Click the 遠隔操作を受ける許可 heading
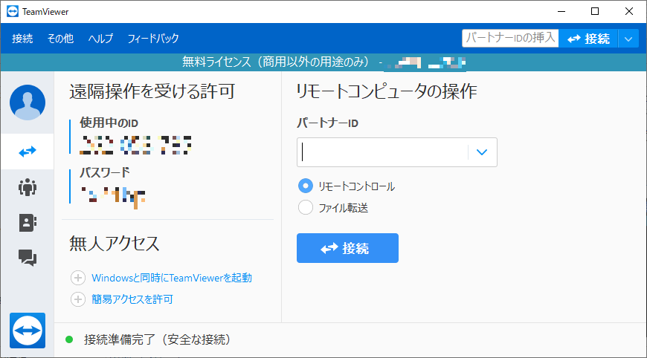This screenshot has width=647, height=358. click(x=152, y=91)
